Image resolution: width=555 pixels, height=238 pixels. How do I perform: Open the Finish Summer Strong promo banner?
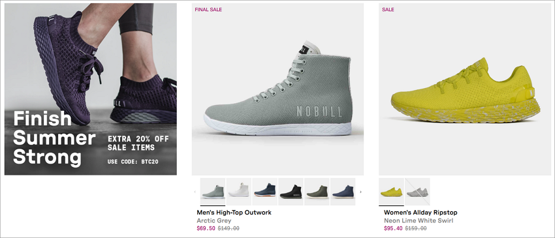tap(91, 89)
